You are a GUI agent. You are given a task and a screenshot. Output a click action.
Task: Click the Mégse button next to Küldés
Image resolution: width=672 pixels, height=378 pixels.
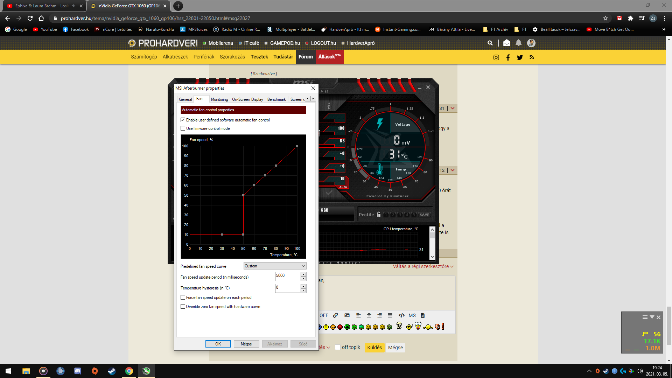pos(395,348)
